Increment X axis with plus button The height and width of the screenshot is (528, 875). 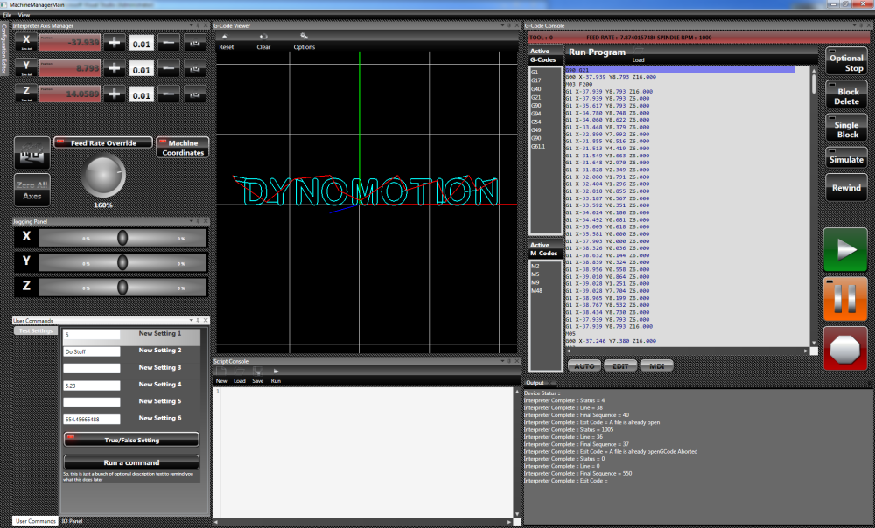pyautogui.click(x=115, y=42)
